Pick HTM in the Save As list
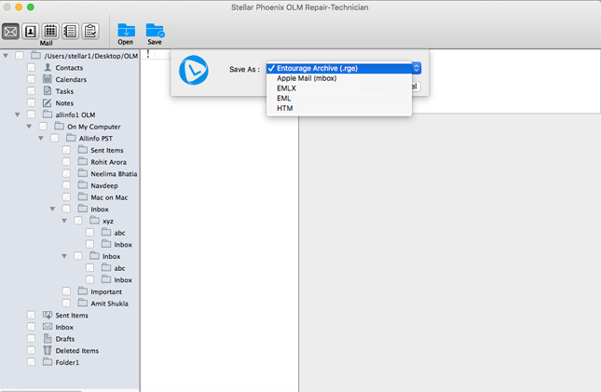Screen dimensions: 601x392 click(x=284, y=109)
